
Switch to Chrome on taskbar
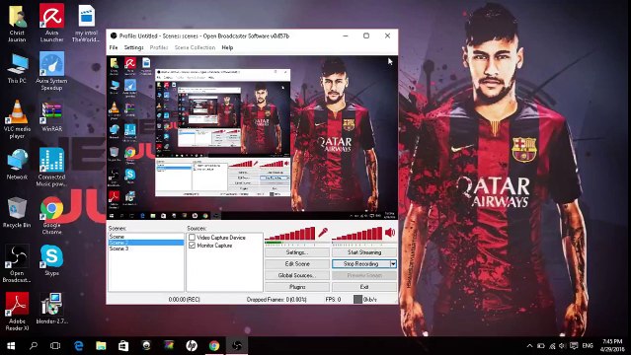214,346
